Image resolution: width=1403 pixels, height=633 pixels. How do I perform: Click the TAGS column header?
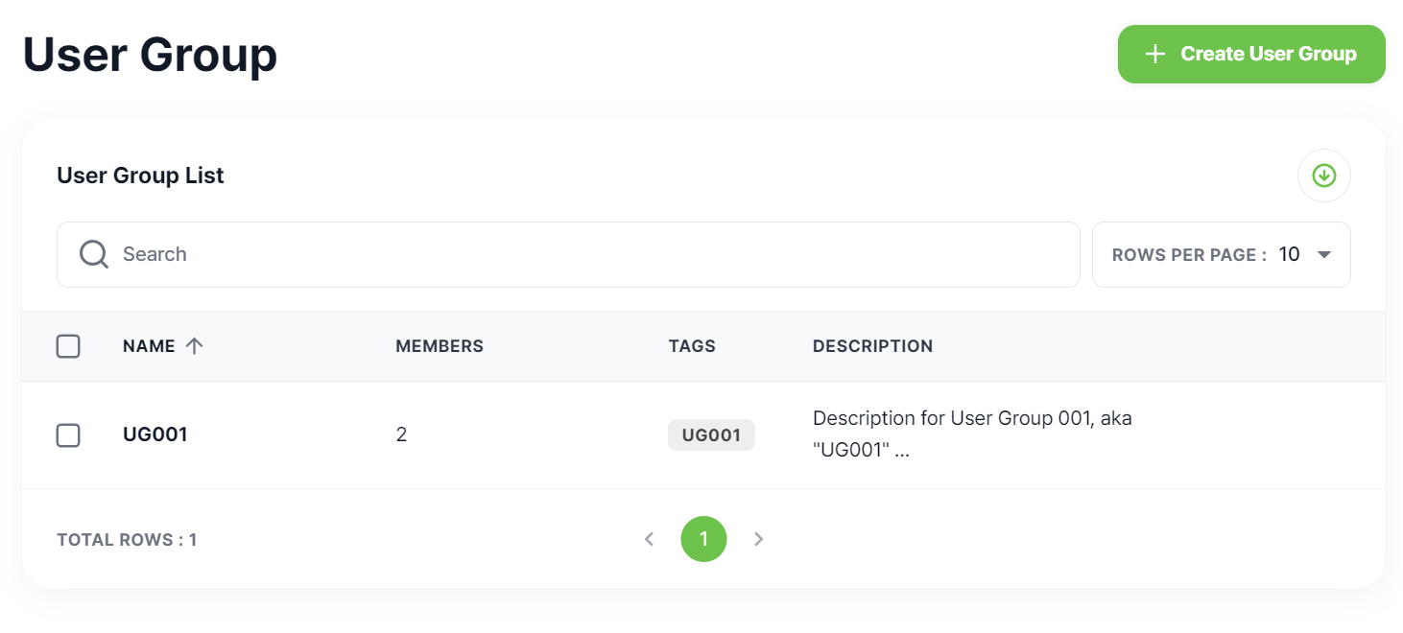click(692, 345)
